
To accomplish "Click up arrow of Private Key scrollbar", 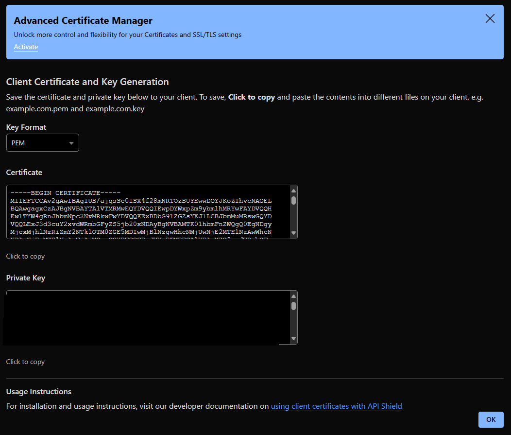I will click(x=293, y=296).
